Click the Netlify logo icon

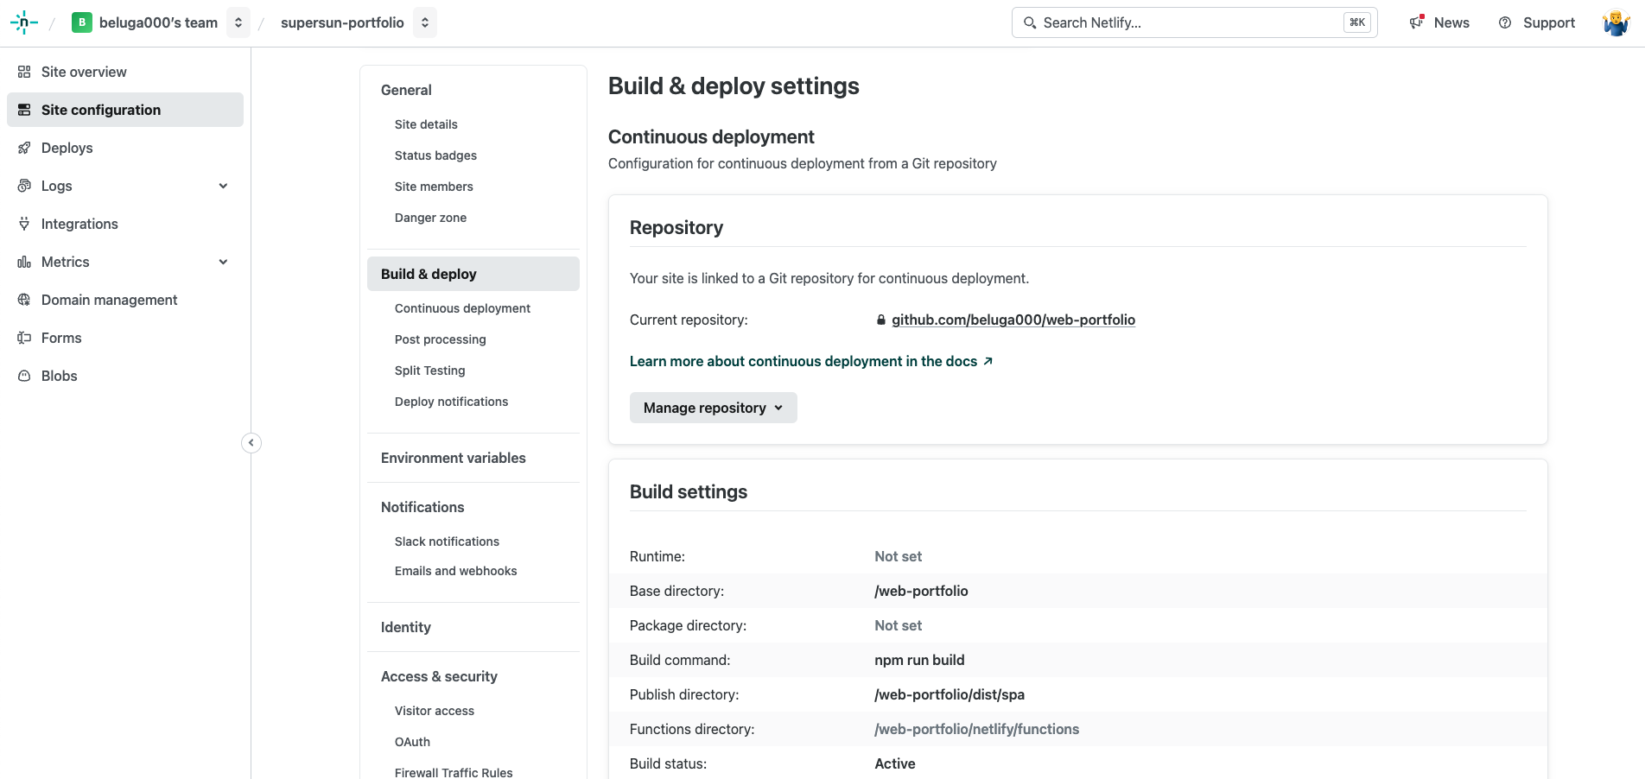point(24,22)
